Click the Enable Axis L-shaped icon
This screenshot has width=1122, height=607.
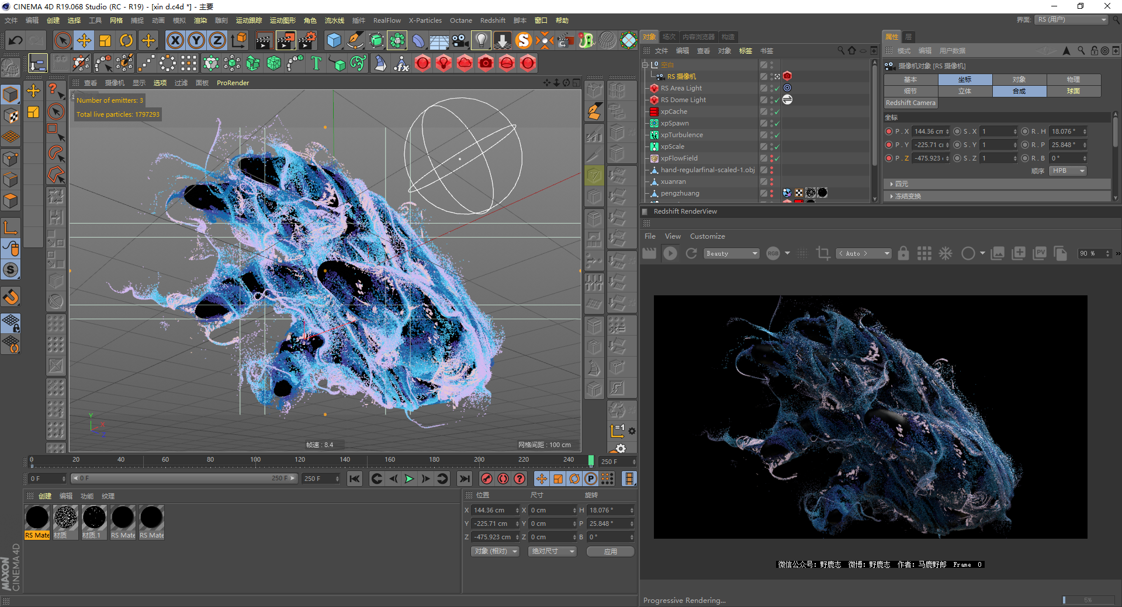11,227
